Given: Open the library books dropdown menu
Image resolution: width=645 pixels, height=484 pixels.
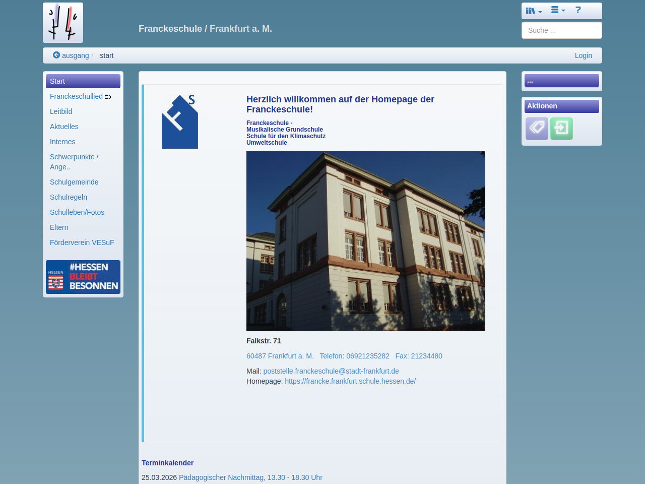Looking at the screenshot, I should click(533, 11).
